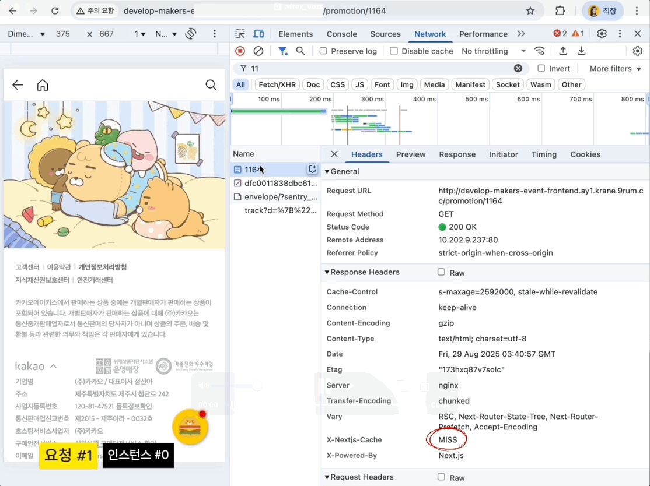Stop recording the network log
Viewport: 650px width, 486px height.
[240, 51]
